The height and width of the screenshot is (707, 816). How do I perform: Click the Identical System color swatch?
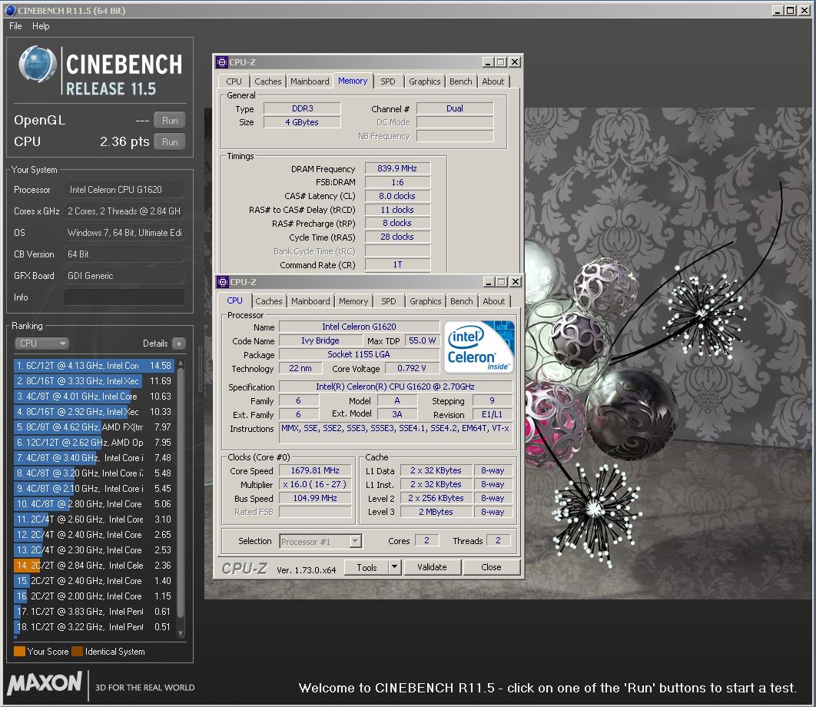click(77, 652)
